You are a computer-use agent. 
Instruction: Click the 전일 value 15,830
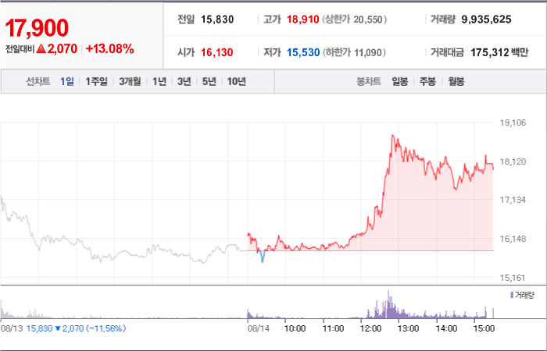[x=217, y=19]
